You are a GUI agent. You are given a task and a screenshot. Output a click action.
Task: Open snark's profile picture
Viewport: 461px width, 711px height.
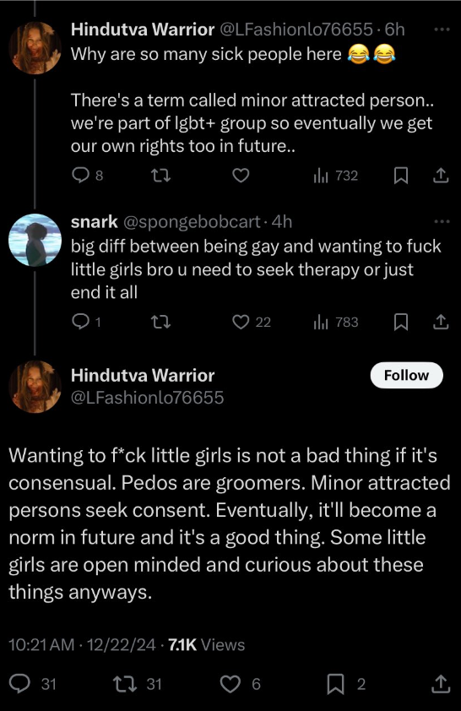click(x=35, y=240)
